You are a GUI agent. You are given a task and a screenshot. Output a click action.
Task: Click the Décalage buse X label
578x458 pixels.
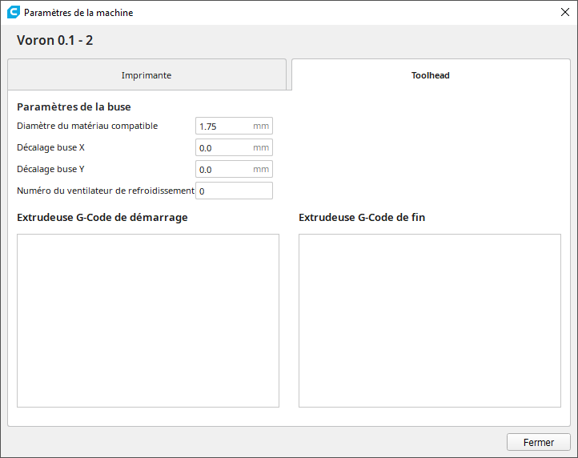point(51,147)
